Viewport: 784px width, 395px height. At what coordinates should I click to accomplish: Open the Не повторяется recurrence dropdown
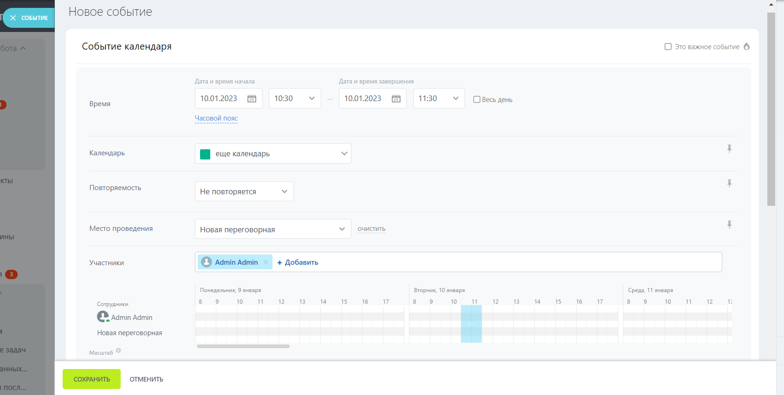point(244,191)
